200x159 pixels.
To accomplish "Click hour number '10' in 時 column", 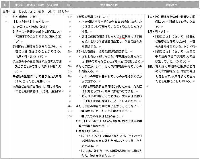I will pos(69,116).
